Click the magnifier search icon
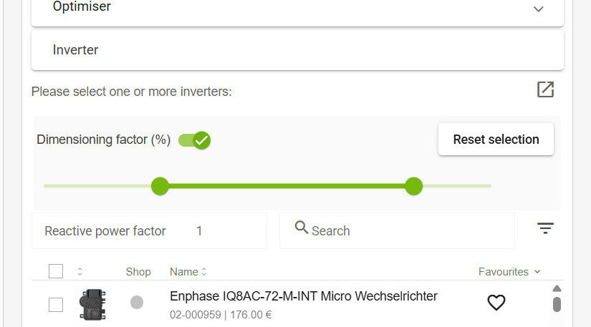Screen dimensions: 591x327 [302, 228]
